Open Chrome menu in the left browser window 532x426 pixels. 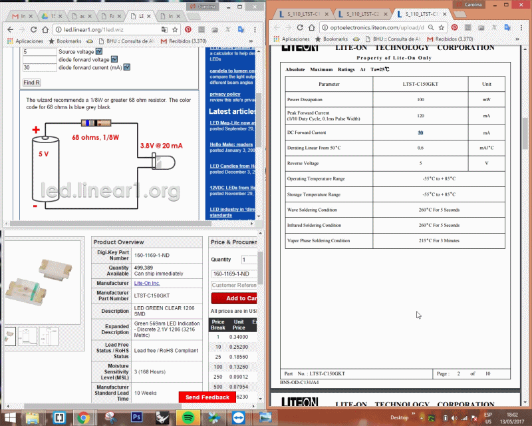pos(255,29)
